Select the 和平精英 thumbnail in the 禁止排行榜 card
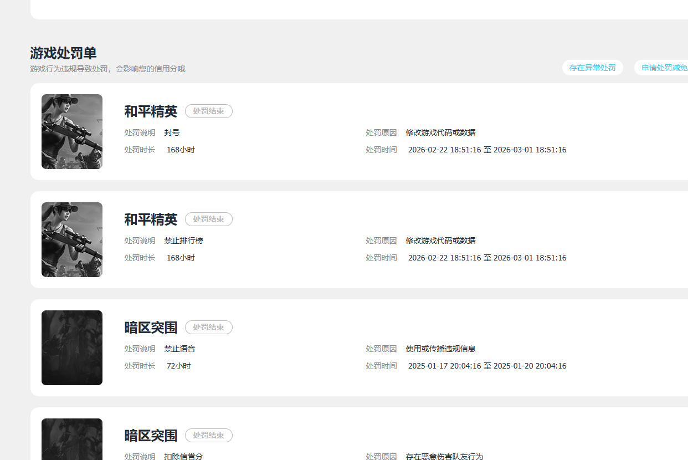The image size is (688, 460). (72, 239)
